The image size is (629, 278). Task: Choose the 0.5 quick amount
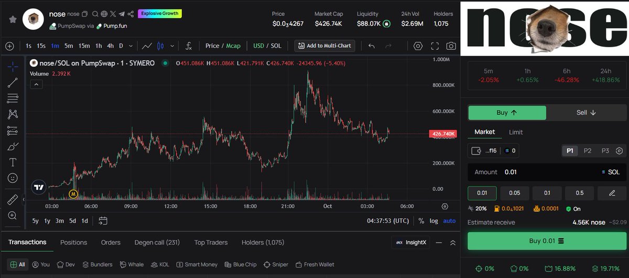click(579, 193)
